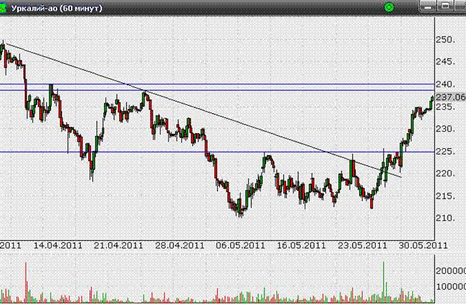
Task: Click the 14.04.2011 date label
Action: pyautogui.click(x=58, y=245)
